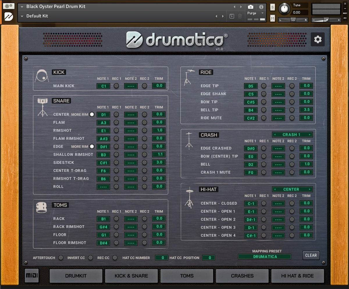Click the Drumatica logo
Image resolution: width=349 pixels, height=289 pixels.
(177, 40)
